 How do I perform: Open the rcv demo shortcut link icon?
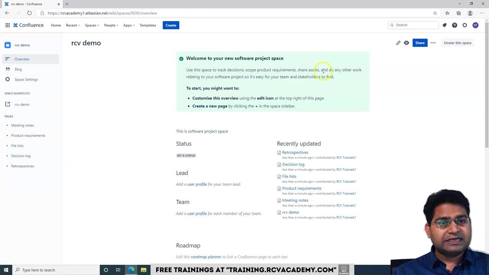[7, 104]
